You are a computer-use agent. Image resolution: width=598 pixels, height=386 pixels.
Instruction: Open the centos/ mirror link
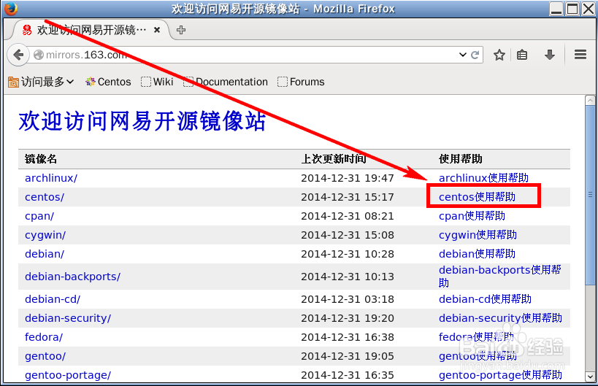(45, 197)
